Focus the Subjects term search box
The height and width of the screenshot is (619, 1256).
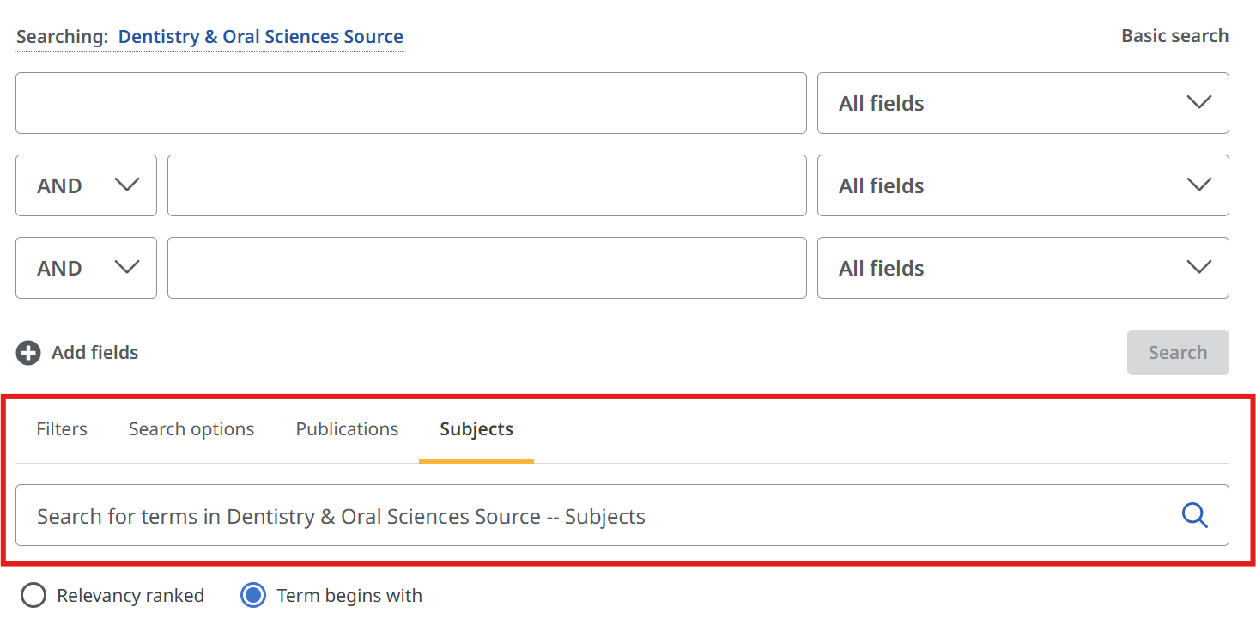click(592, 515)
